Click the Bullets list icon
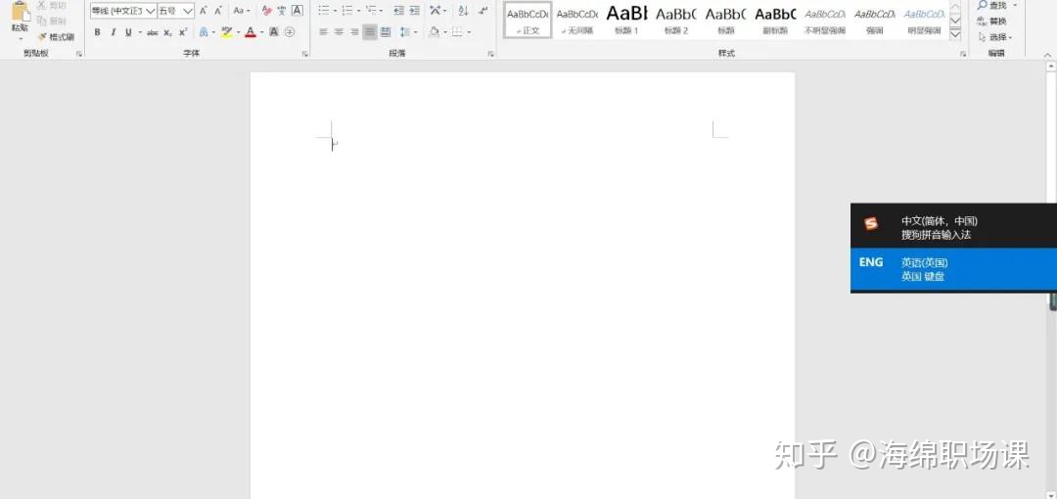Viewport: 1057px width, 499px height. [x=326, y=11]
